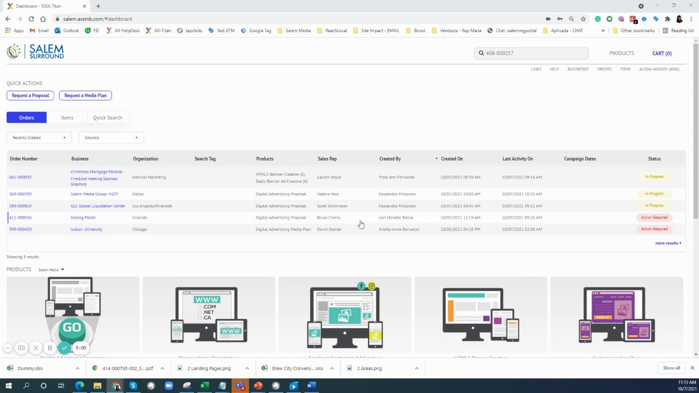The width and height of the screenshot is (699, 393).
Task: Click the Salem Surround logo
Action: (35, 52)
